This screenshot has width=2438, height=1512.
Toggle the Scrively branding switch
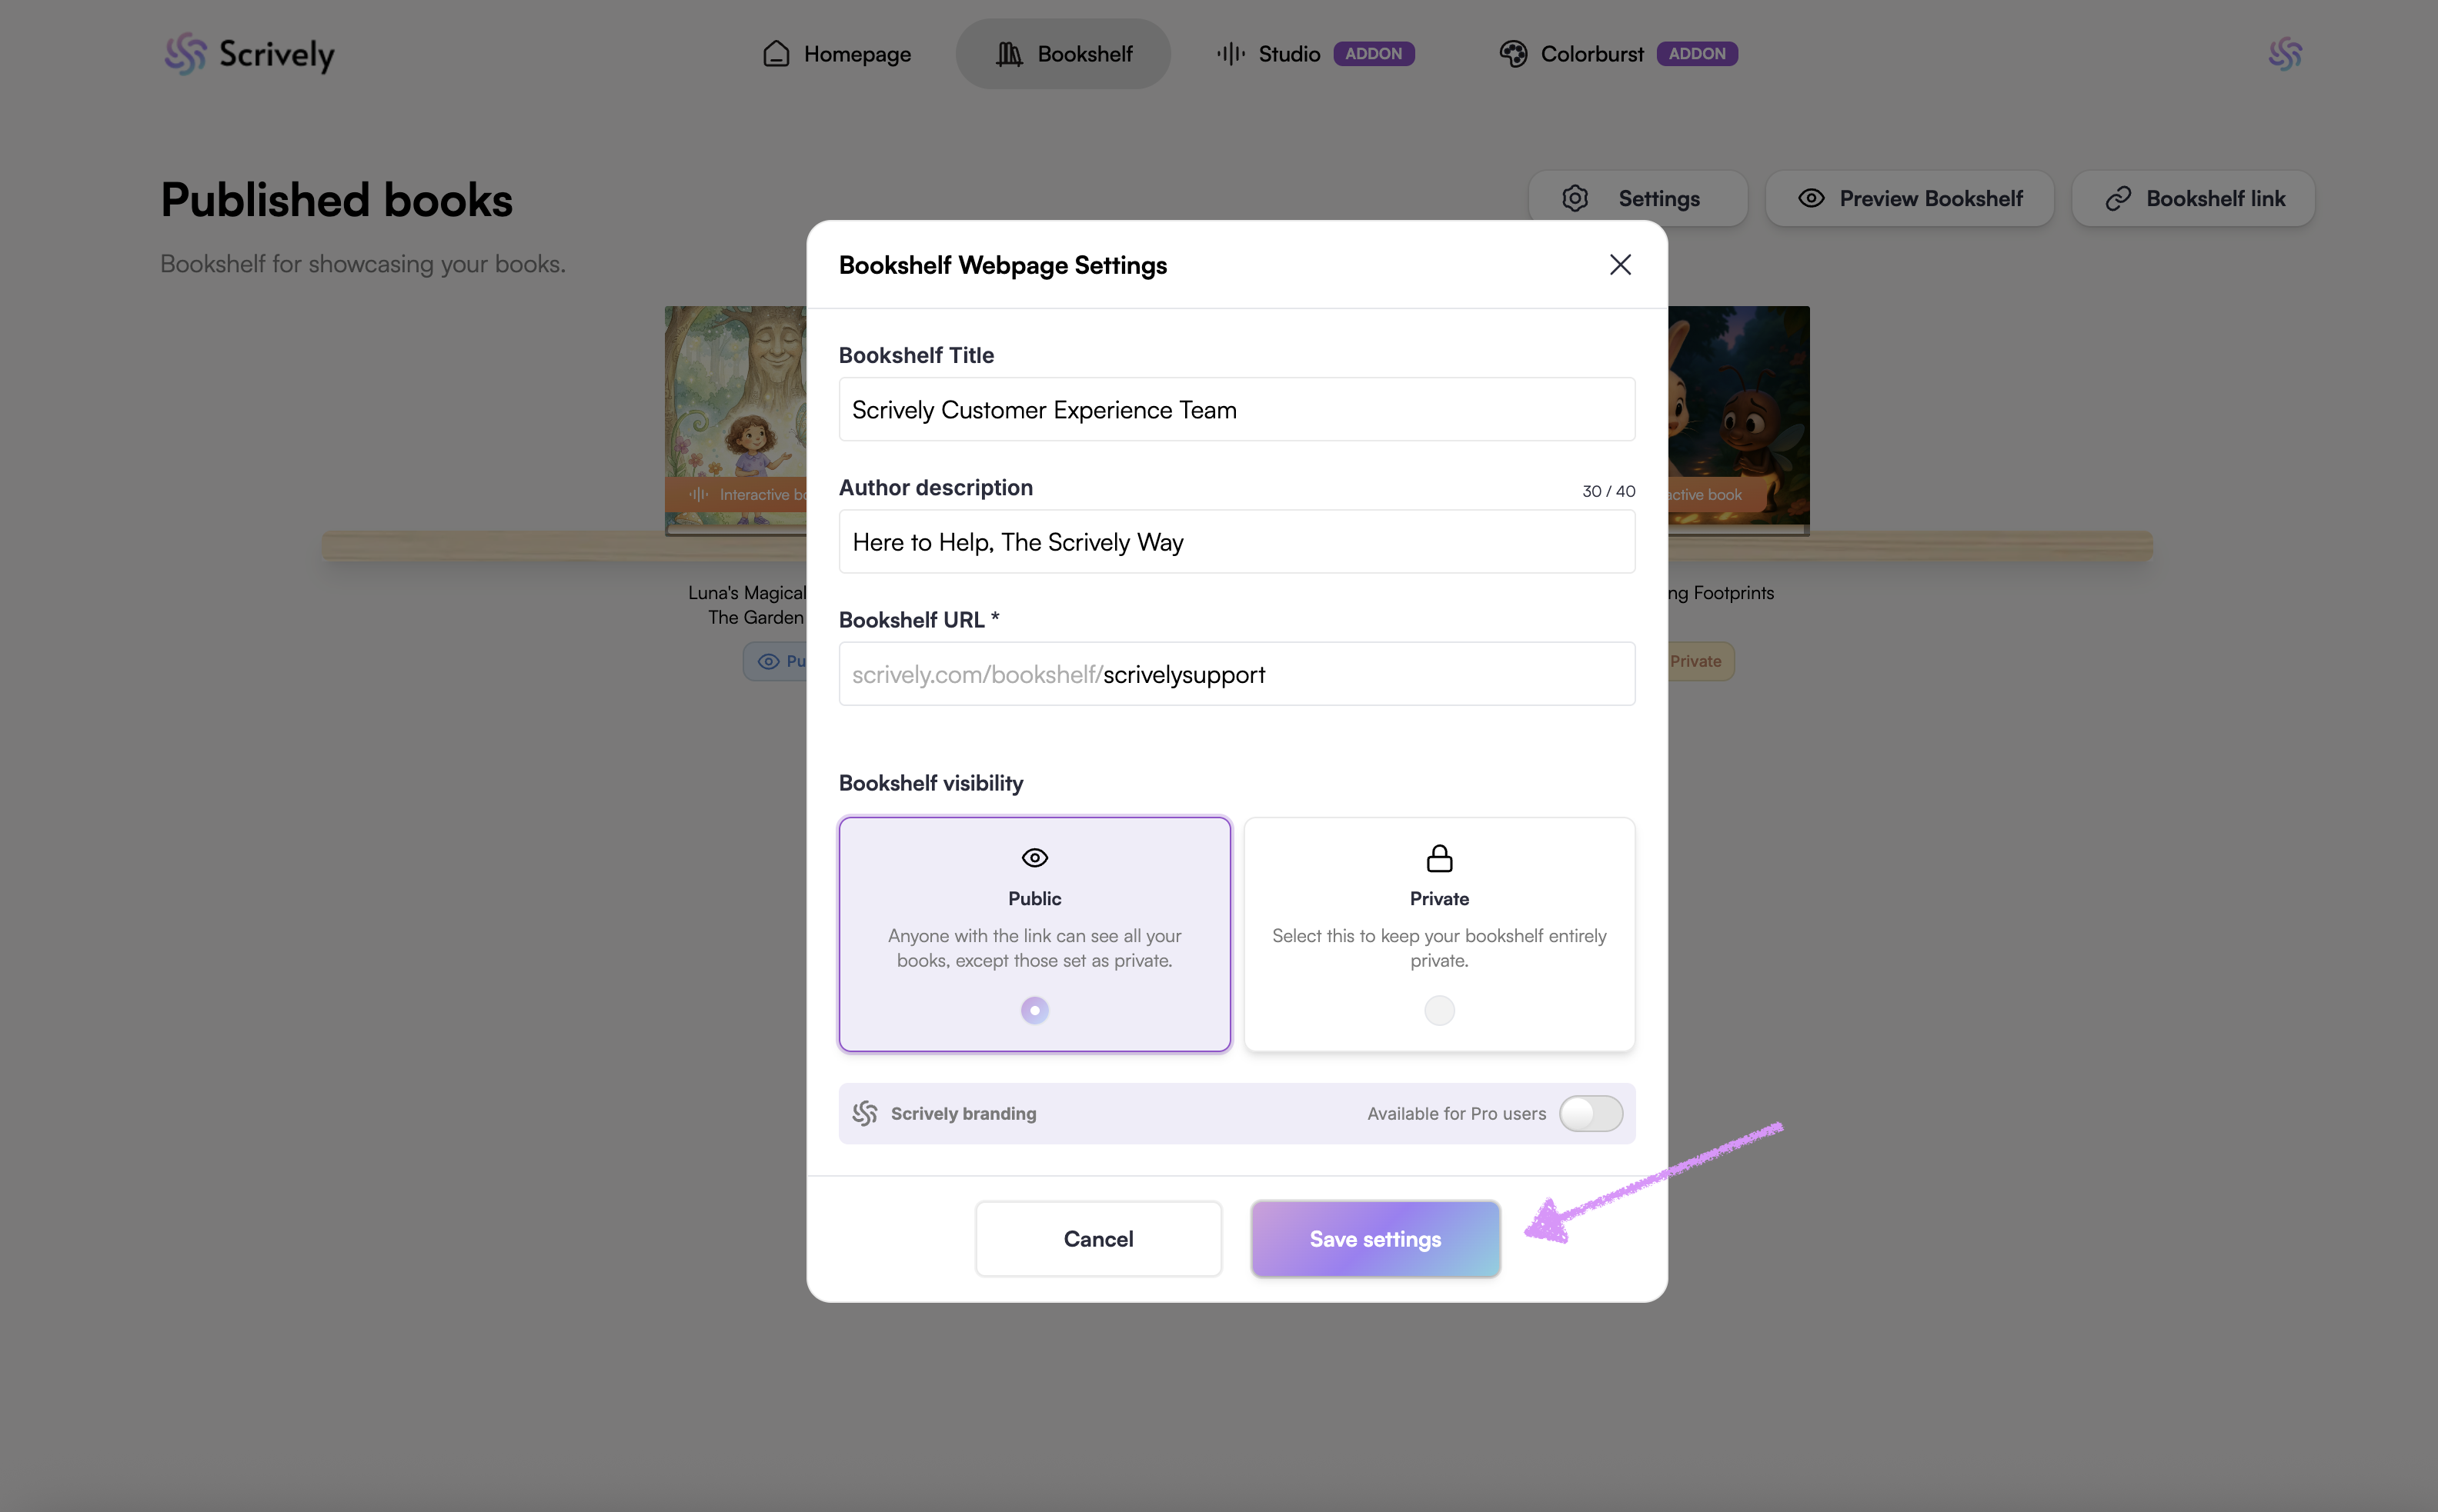1590,1113
